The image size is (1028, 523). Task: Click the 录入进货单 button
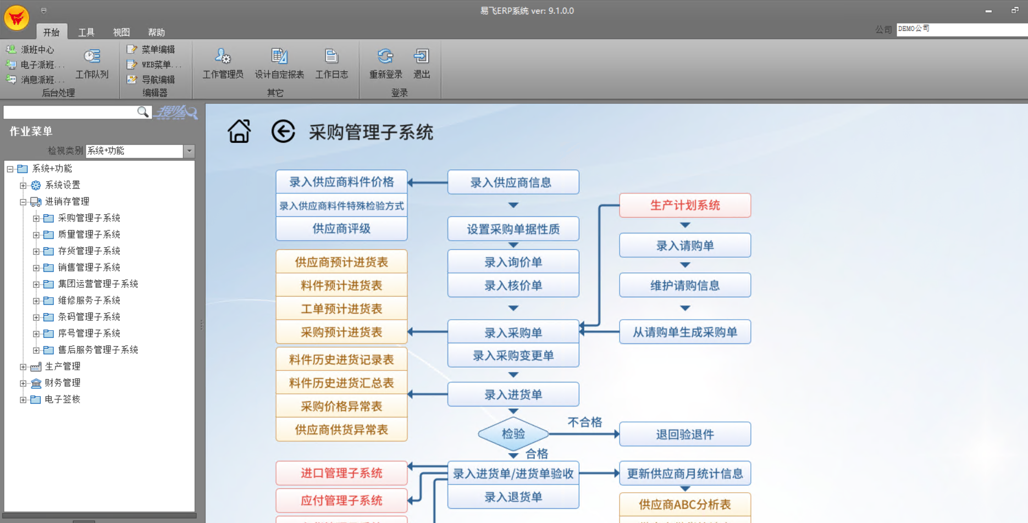(x=513, y=394)
